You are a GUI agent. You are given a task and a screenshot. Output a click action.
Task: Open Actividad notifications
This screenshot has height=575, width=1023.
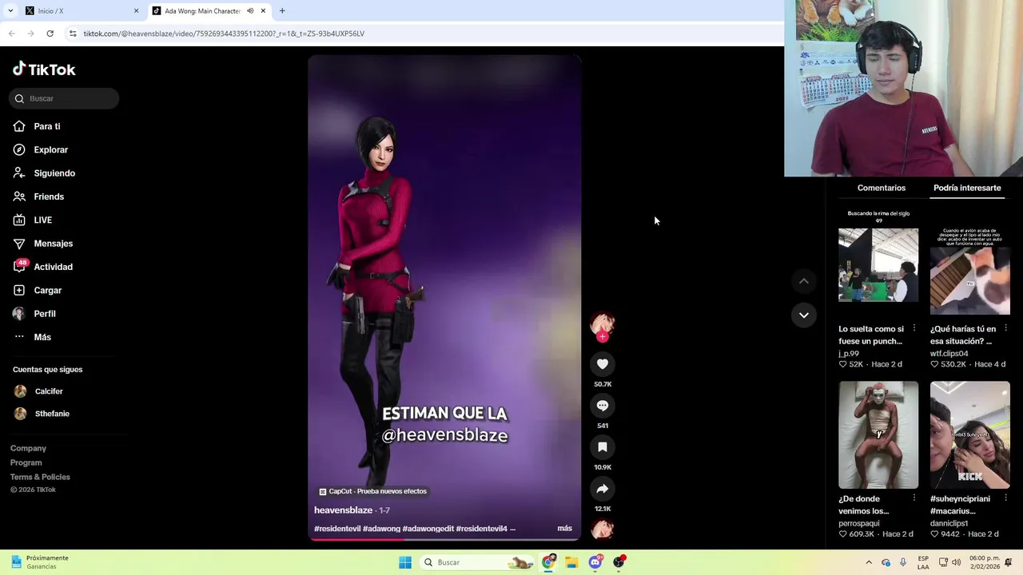43,267
